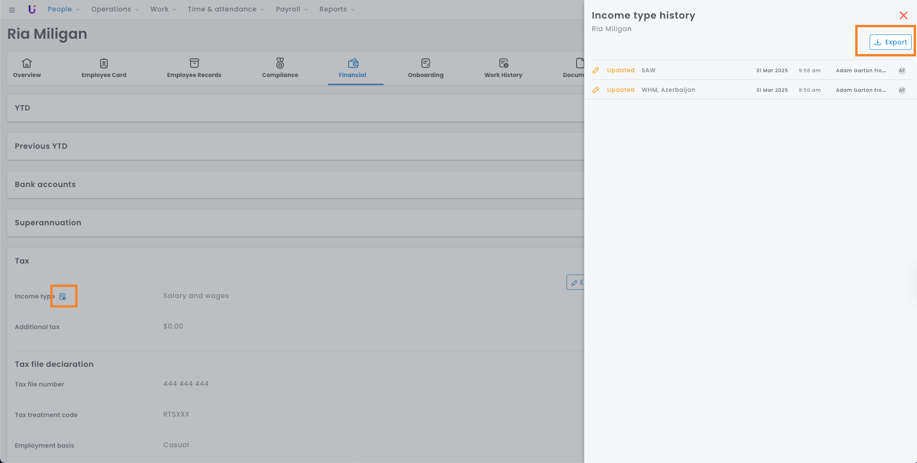Image resolution: width=917 pixels, height=463 pixels.
Task: Expand the Payroll dropdown menu
Action: tap(292, 10)
